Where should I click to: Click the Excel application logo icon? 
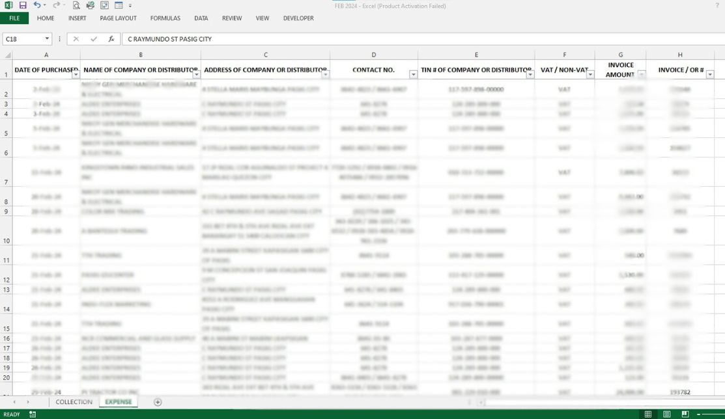tap(8, 6)
